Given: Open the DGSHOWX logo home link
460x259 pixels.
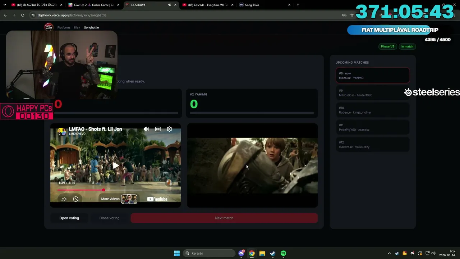Looking at the screenshot, I should (x=49, y=27).
